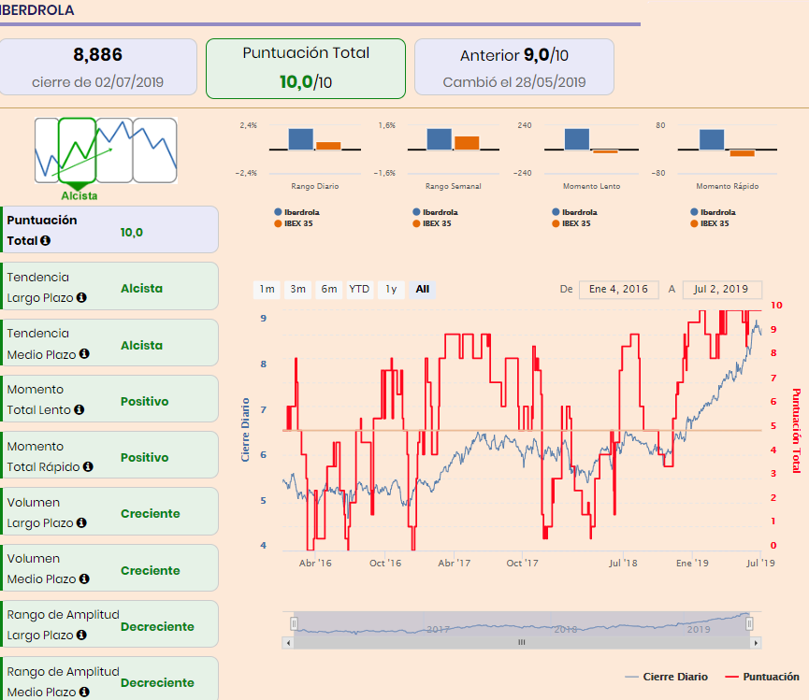
Task: Select the All time range tab
Action: [x=422, y=290]
